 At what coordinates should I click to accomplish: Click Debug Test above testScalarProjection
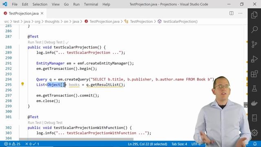pyautogui.click(x=53, y=42)
